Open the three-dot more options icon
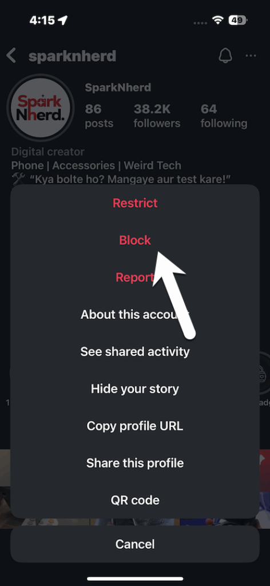The width and height of the screenshot is (270, 586). [251, 56]
